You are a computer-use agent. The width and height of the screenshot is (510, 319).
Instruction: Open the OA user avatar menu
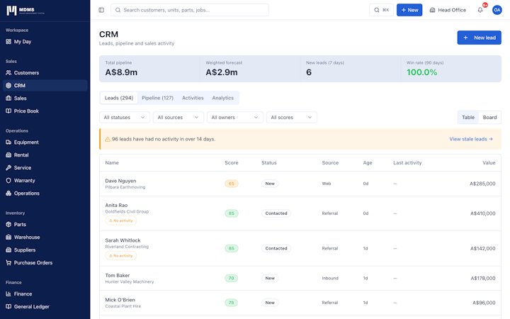click(497, 10)
